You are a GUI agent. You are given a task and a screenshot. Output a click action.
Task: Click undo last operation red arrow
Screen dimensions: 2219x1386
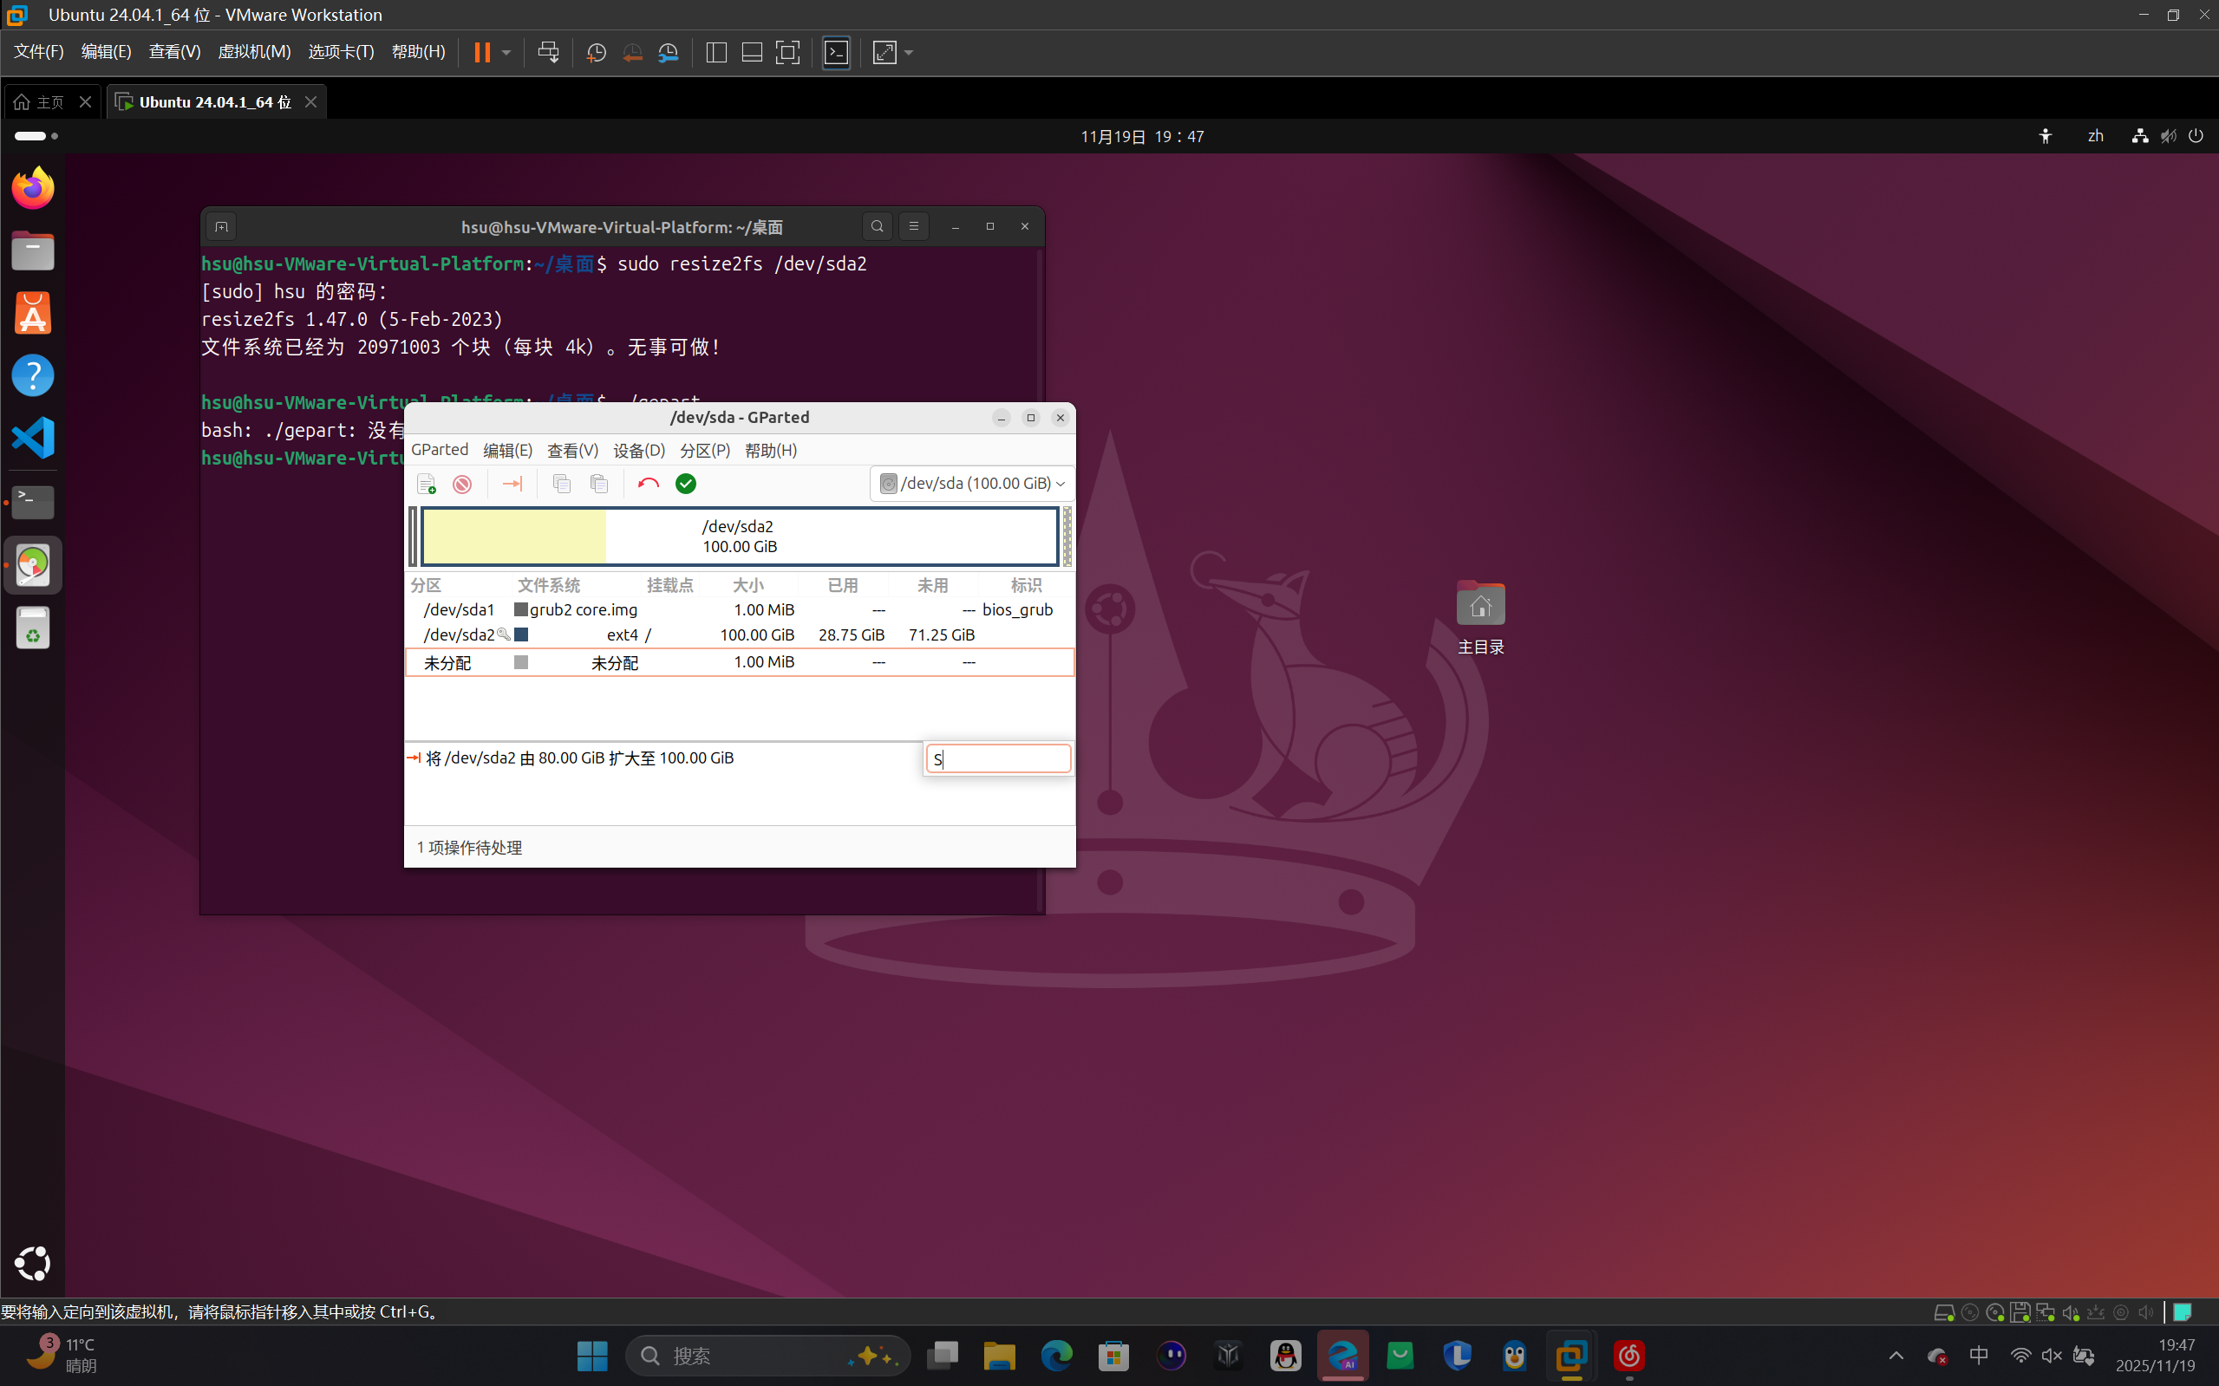(x=649, y=483)
